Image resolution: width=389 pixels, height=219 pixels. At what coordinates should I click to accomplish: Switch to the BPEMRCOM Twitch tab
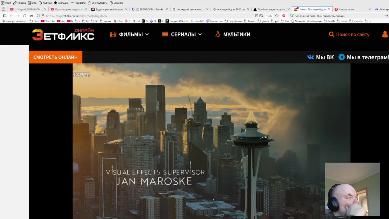pyautogui.click(x=150, y=9)
